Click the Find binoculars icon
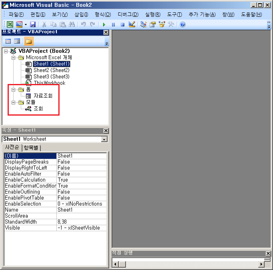273x270 pixels. 72,24
